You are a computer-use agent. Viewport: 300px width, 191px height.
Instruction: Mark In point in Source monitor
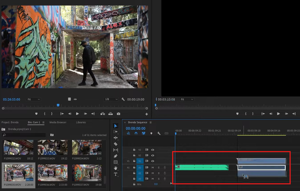tap(44, 114)
